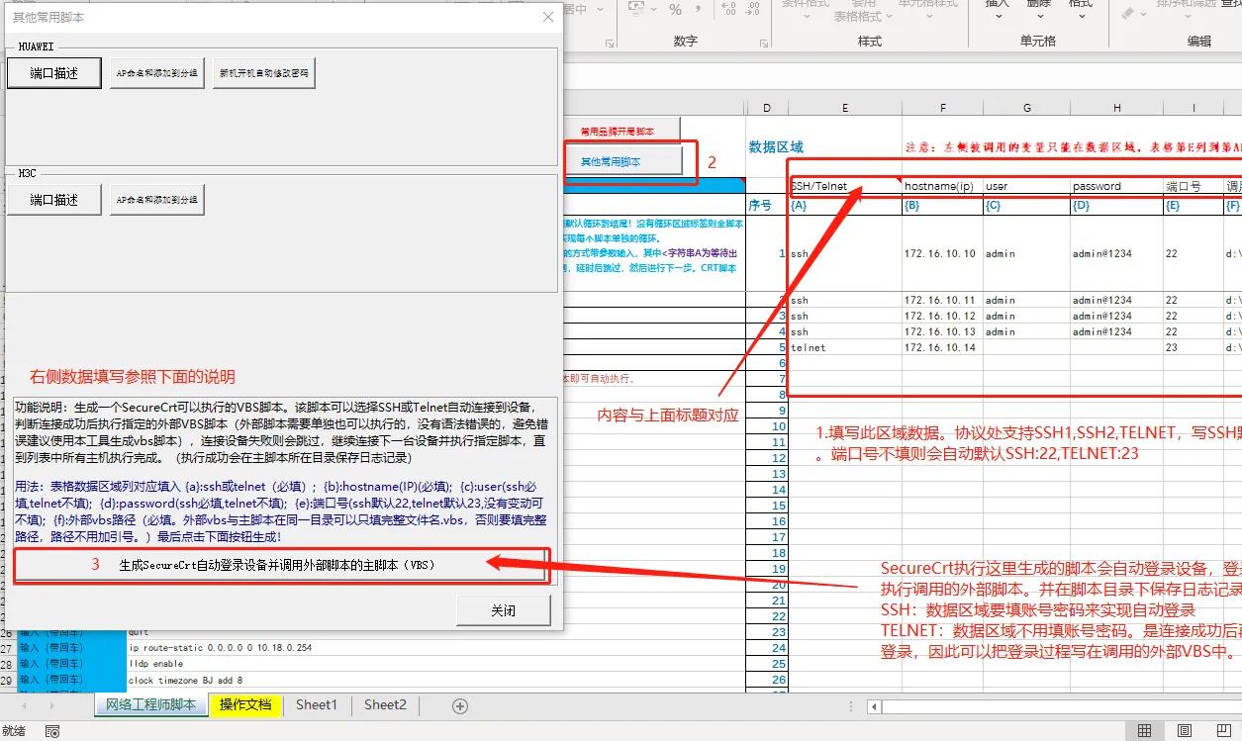Click the 关闭 button in the dialog
Viewport: 1242px width, 741px height.
tap(503, 610)
